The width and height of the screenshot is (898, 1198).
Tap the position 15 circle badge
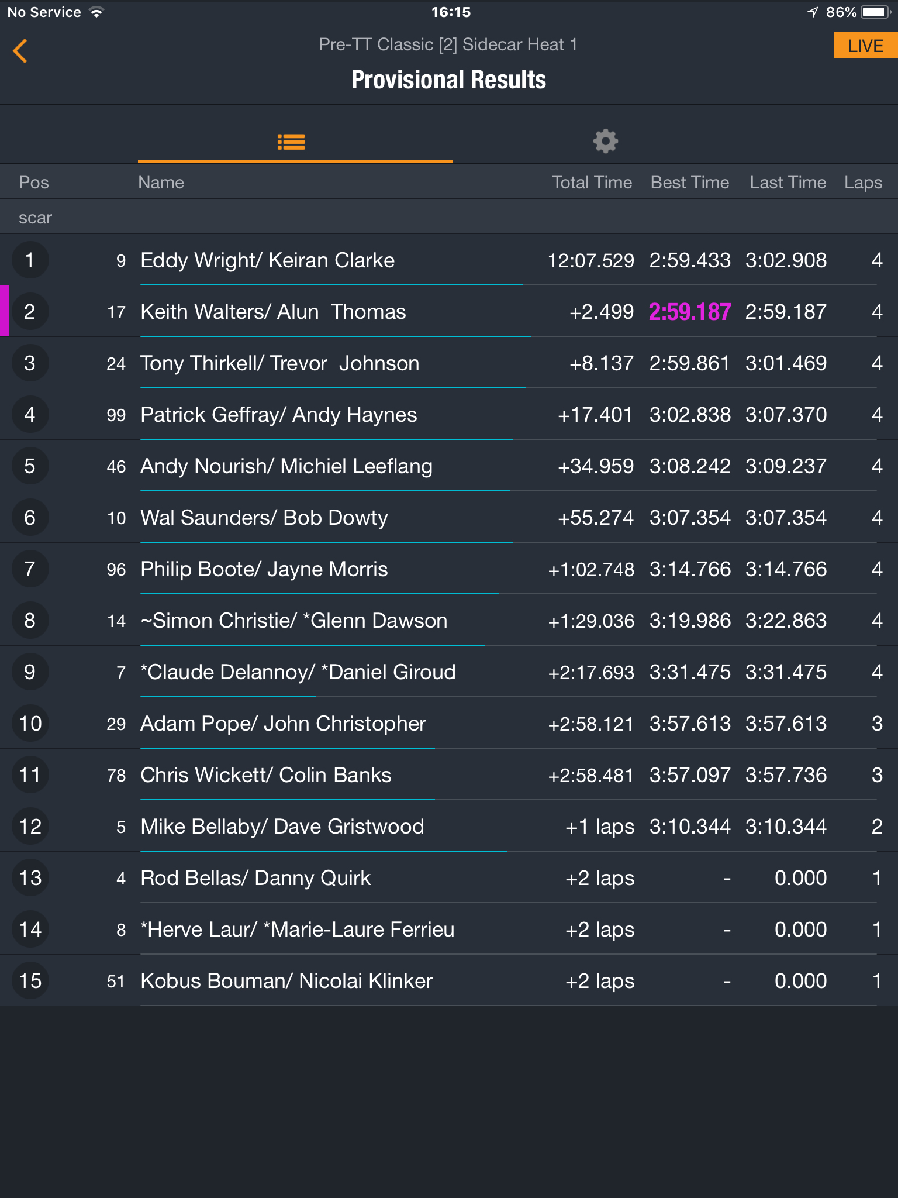pos(30,980)
